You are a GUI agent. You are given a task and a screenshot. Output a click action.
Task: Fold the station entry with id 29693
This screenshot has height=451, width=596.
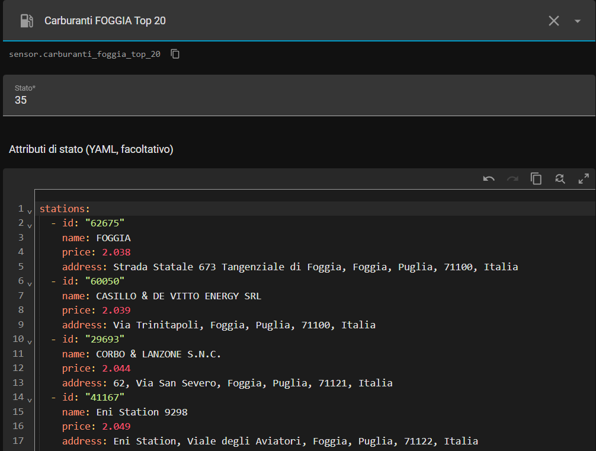(x=30, y=341)
